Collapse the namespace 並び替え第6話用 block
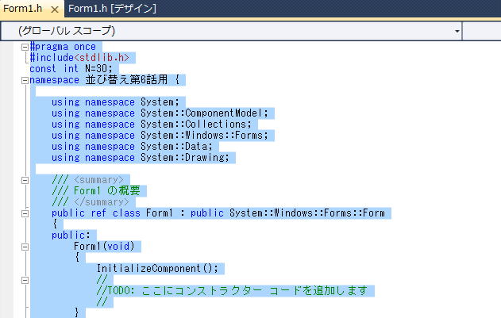Screen dimensions: 501x318 click(x=25, y=80)
